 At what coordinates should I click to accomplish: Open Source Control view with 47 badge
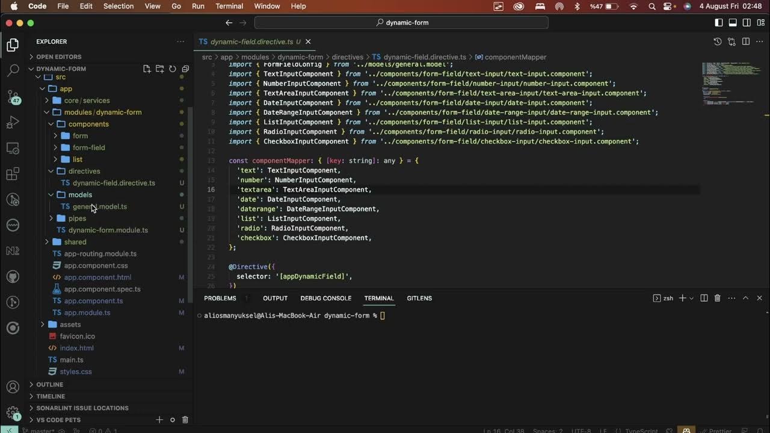(x=13, y=97)
